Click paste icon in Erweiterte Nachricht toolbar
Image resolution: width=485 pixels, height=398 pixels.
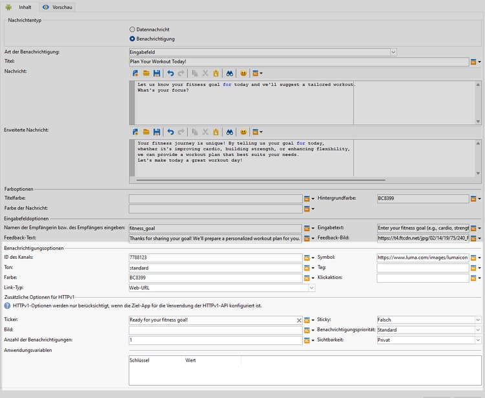click(x=216, y=131)
